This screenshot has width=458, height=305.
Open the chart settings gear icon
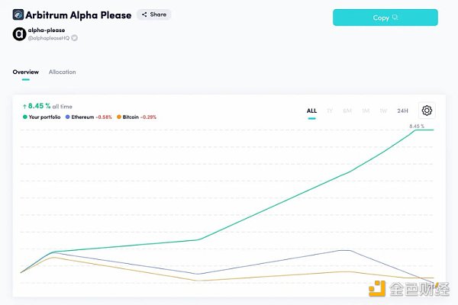(x=427, y=111)
